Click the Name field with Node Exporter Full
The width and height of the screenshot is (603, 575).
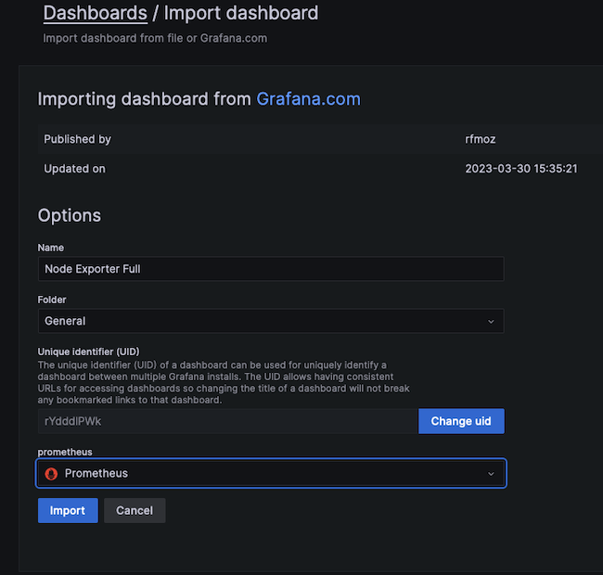coord(270,269)
